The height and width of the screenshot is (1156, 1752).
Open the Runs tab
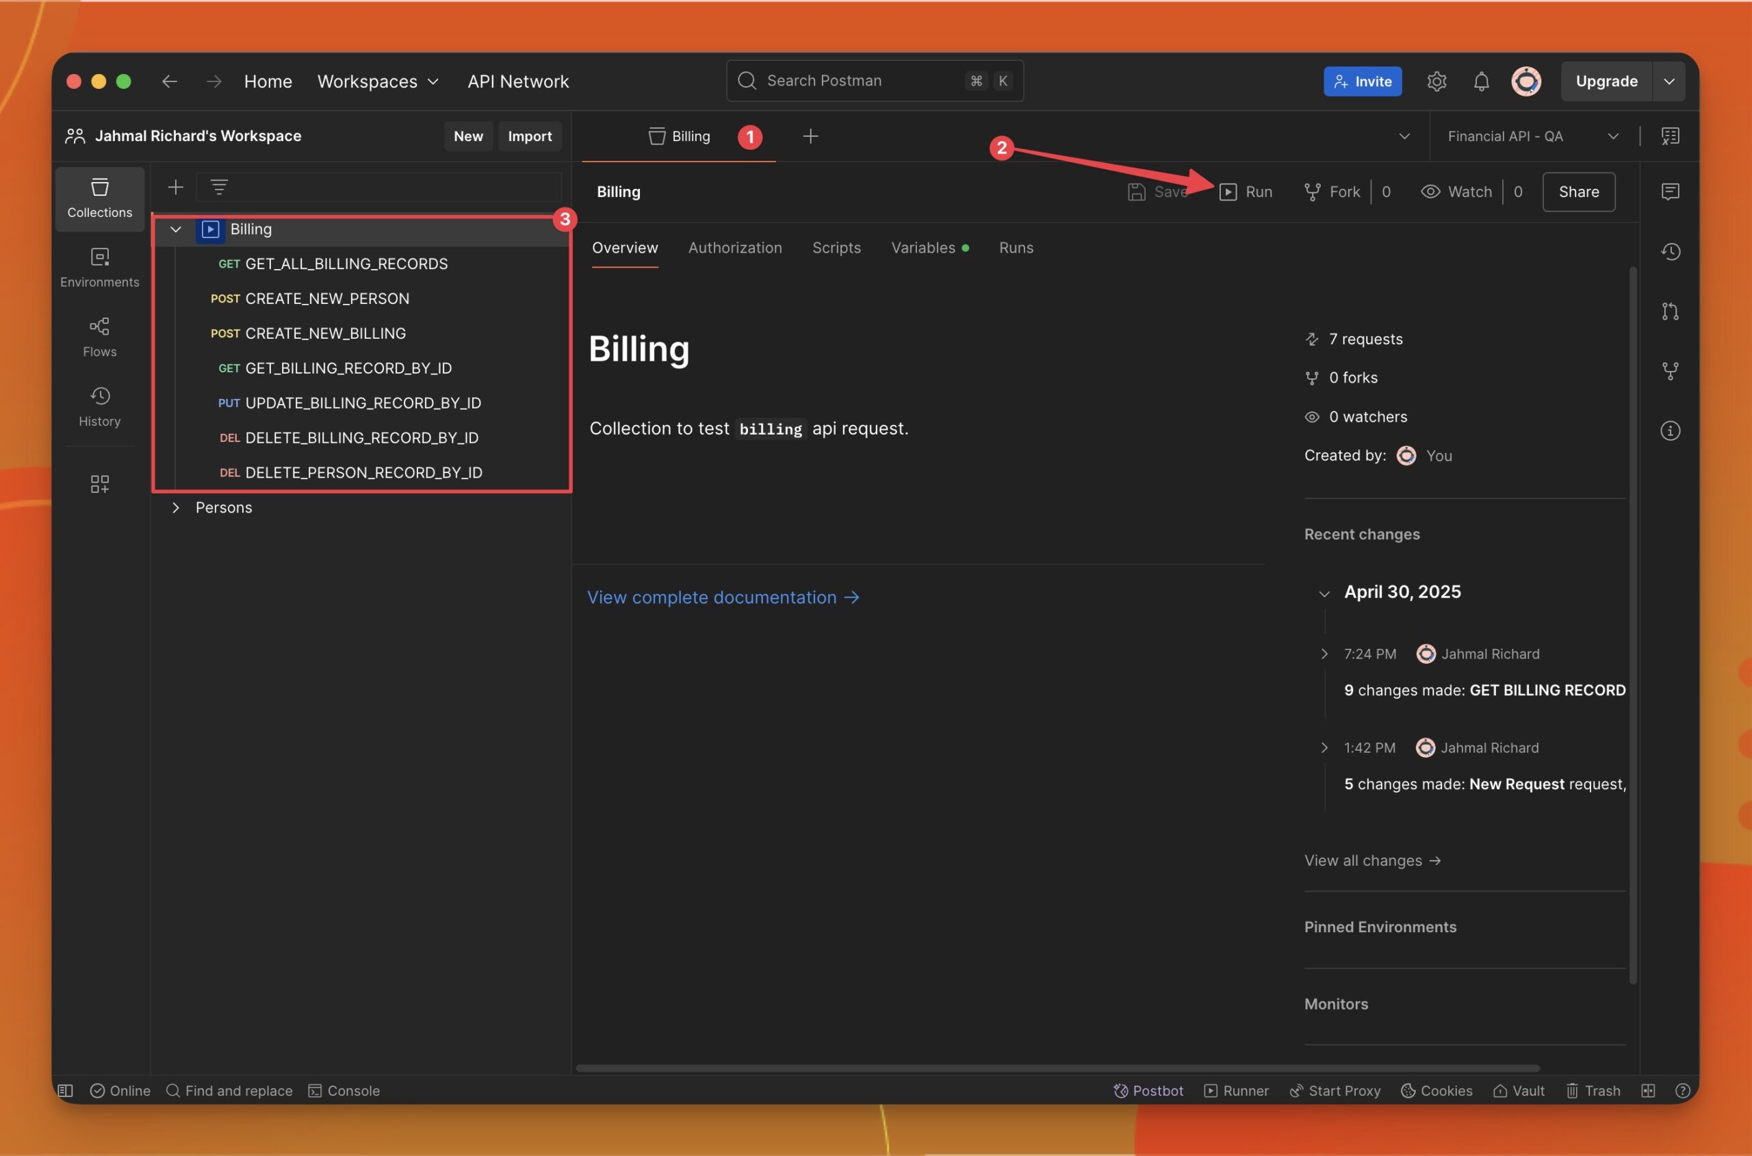[x=1016, y=248]
